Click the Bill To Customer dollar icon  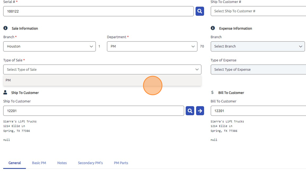tap(212, 92)
